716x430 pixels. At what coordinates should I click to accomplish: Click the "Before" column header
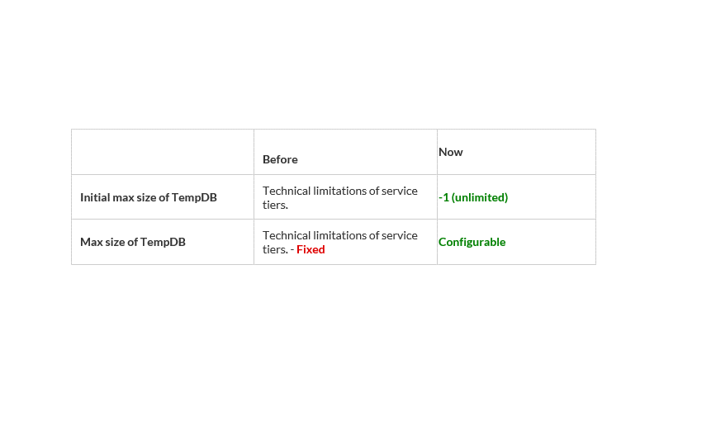280,159
